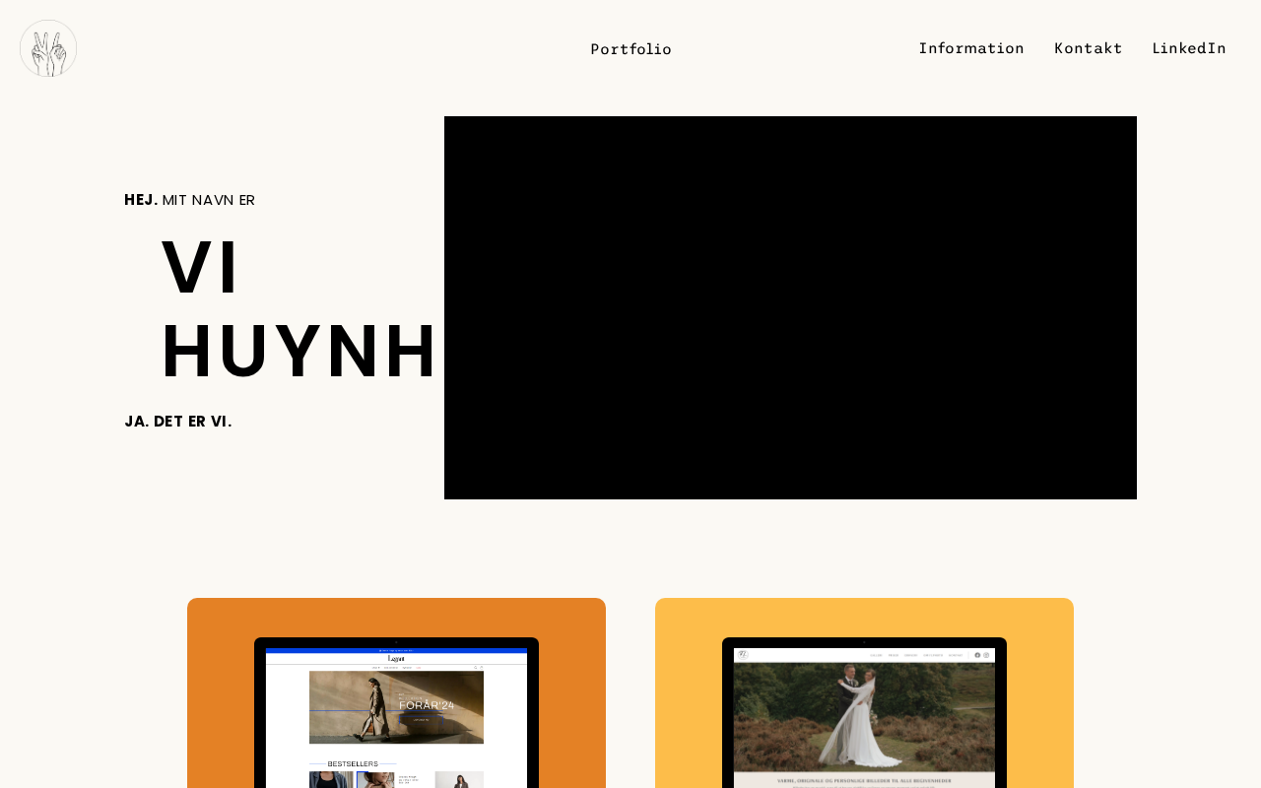Image resolution: width=1261 pixels, height=788 pixels.
Task: Click the peace-sign hands logo
Action: pyautogui.click(x=48, y=48)
